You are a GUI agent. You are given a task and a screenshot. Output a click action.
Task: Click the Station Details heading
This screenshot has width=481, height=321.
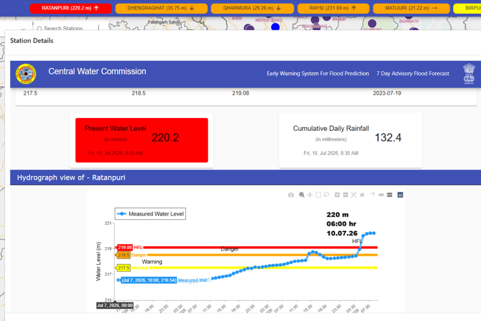pyautogui.click(x=32, y=40)
